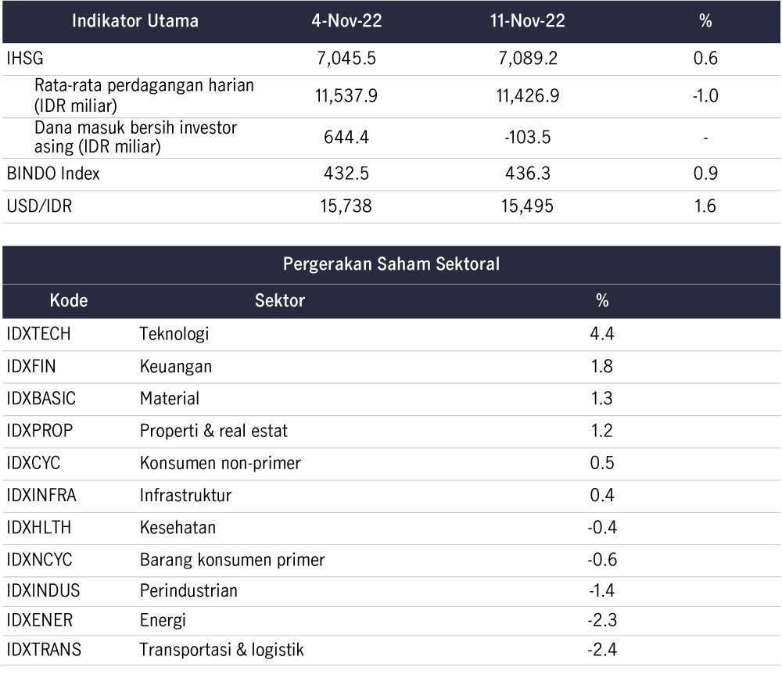Click the IDXCYC code
The width and height of the screenshot is (782, 685).
click(34, 463)
